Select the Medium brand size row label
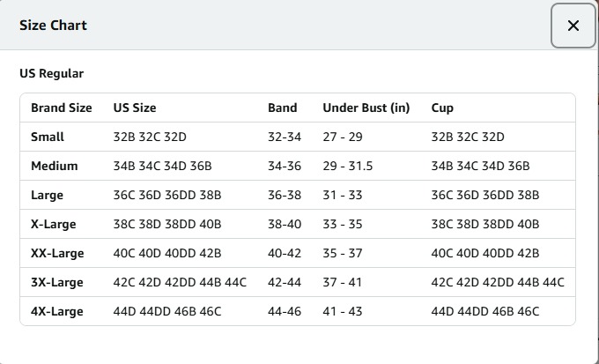Image resolution: width=599 pixels, height=364 pixels. (55, 166)
